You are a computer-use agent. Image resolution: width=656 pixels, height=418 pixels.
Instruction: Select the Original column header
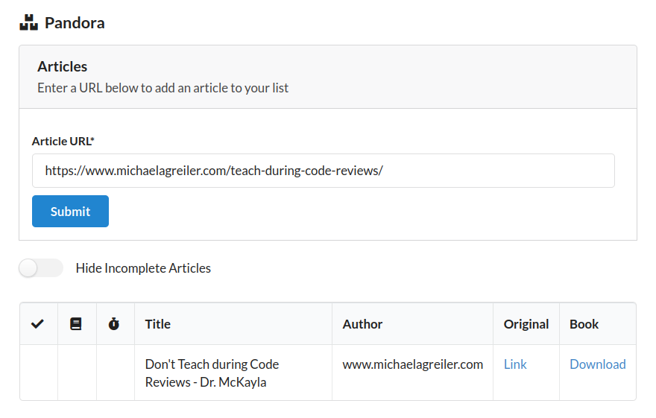coord(526,324)
